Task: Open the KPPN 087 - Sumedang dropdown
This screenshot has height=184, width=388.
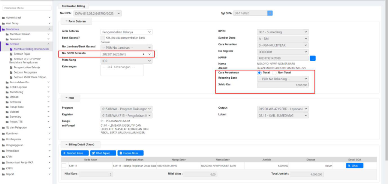Action: 283,32
